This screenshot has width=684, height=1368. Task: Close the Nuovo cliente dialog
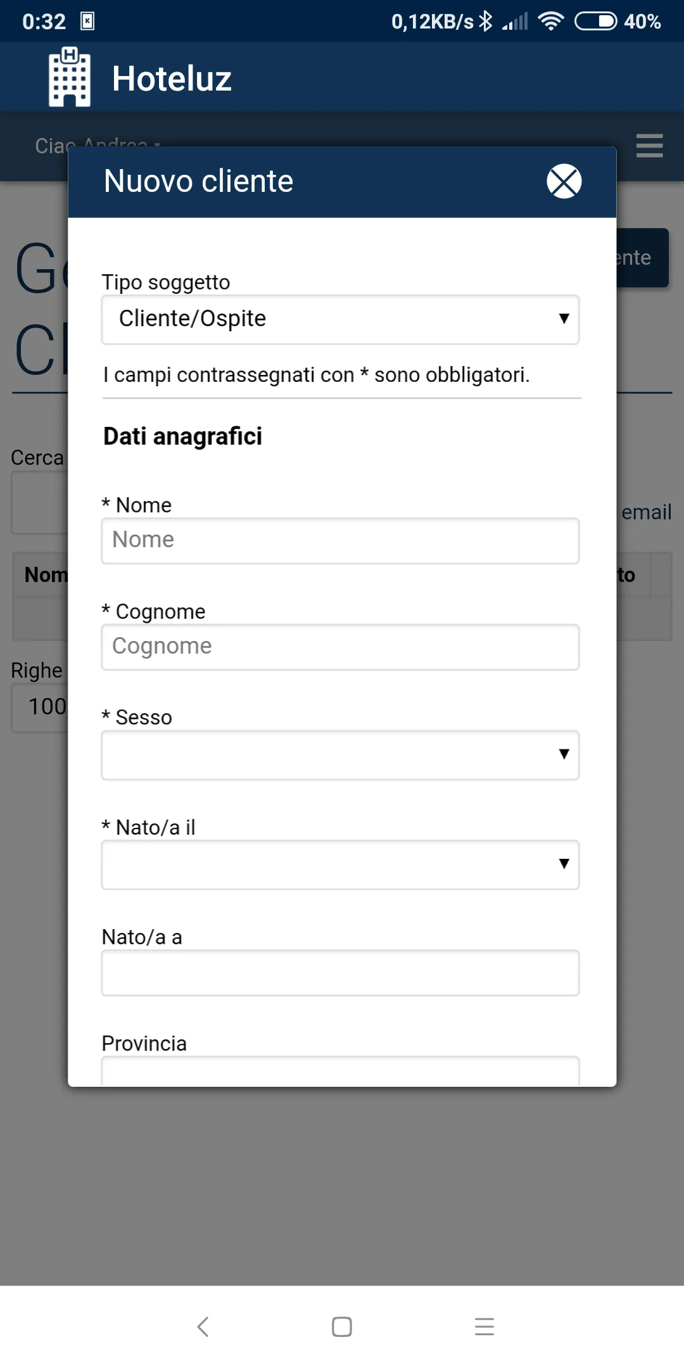(x=564, y=181)
